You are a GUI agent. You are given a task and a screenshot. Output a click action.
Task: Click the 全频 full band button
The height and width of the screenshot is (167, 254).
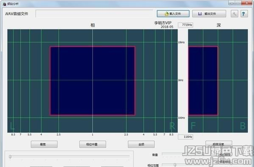pyautogui.click(x=141, y=144)
